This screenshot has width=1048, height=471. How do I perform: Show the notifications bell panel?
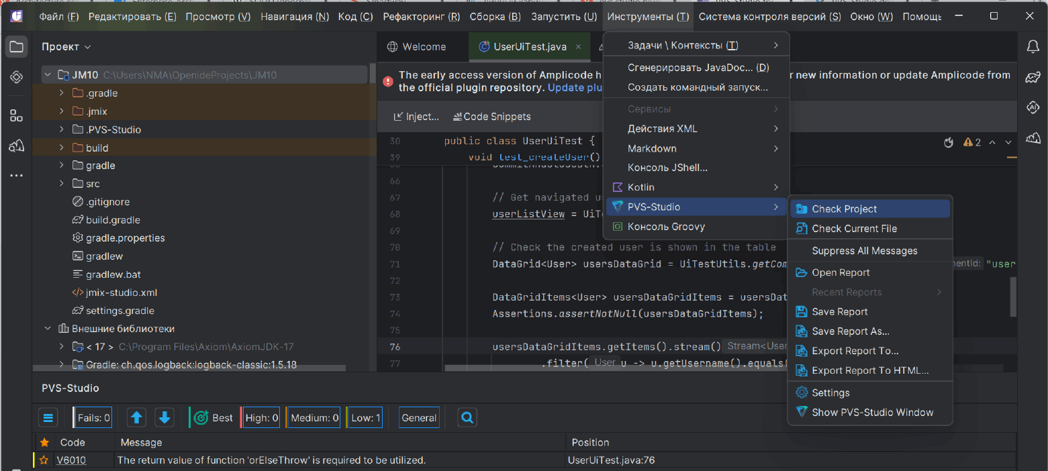pos(1033,46)
